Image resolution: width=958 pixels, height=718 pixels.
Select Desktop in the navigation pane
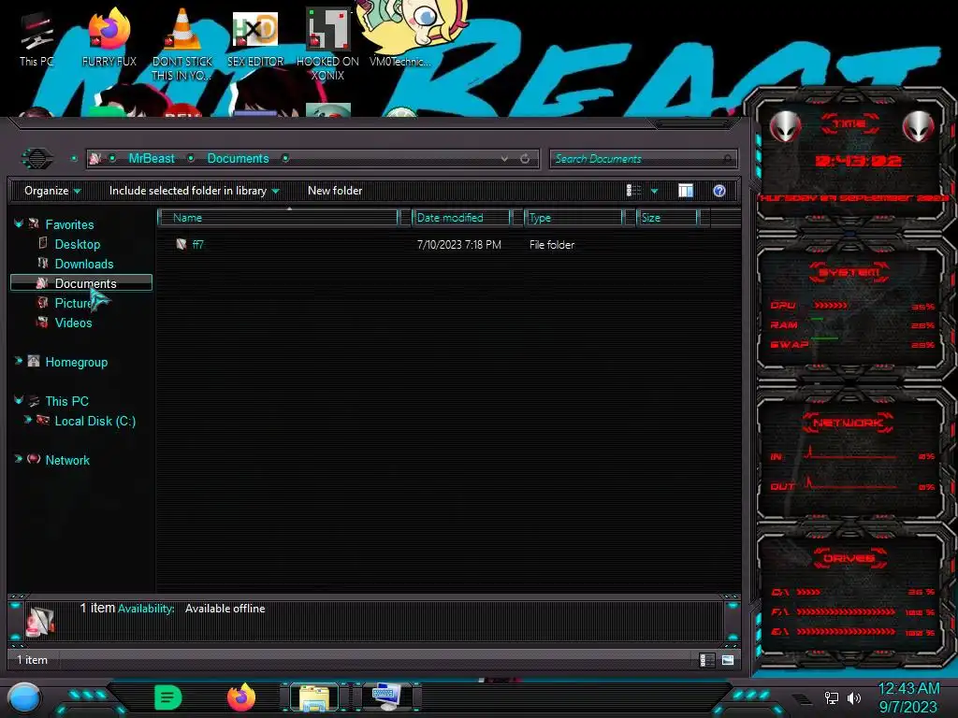pyautogui.click(x=77, y=244)
